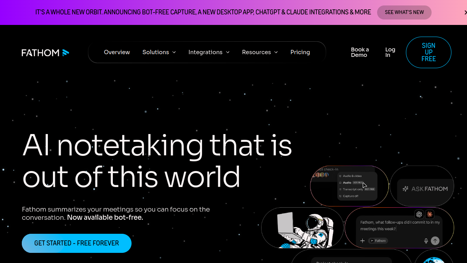Click the Ask Fathom sparkle icon
Screen dimensions: 467x263
click(x=406, y=189)
